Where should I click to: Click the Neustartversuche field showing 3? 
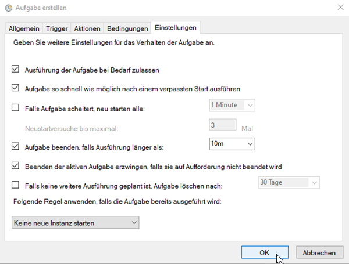click(222, 125)
